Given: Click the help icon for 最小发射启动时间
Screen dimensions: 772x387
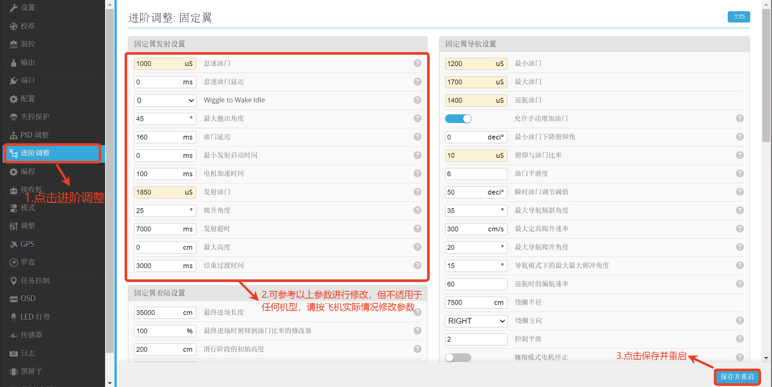Looking at the screenshot, I should click(417, 155).
